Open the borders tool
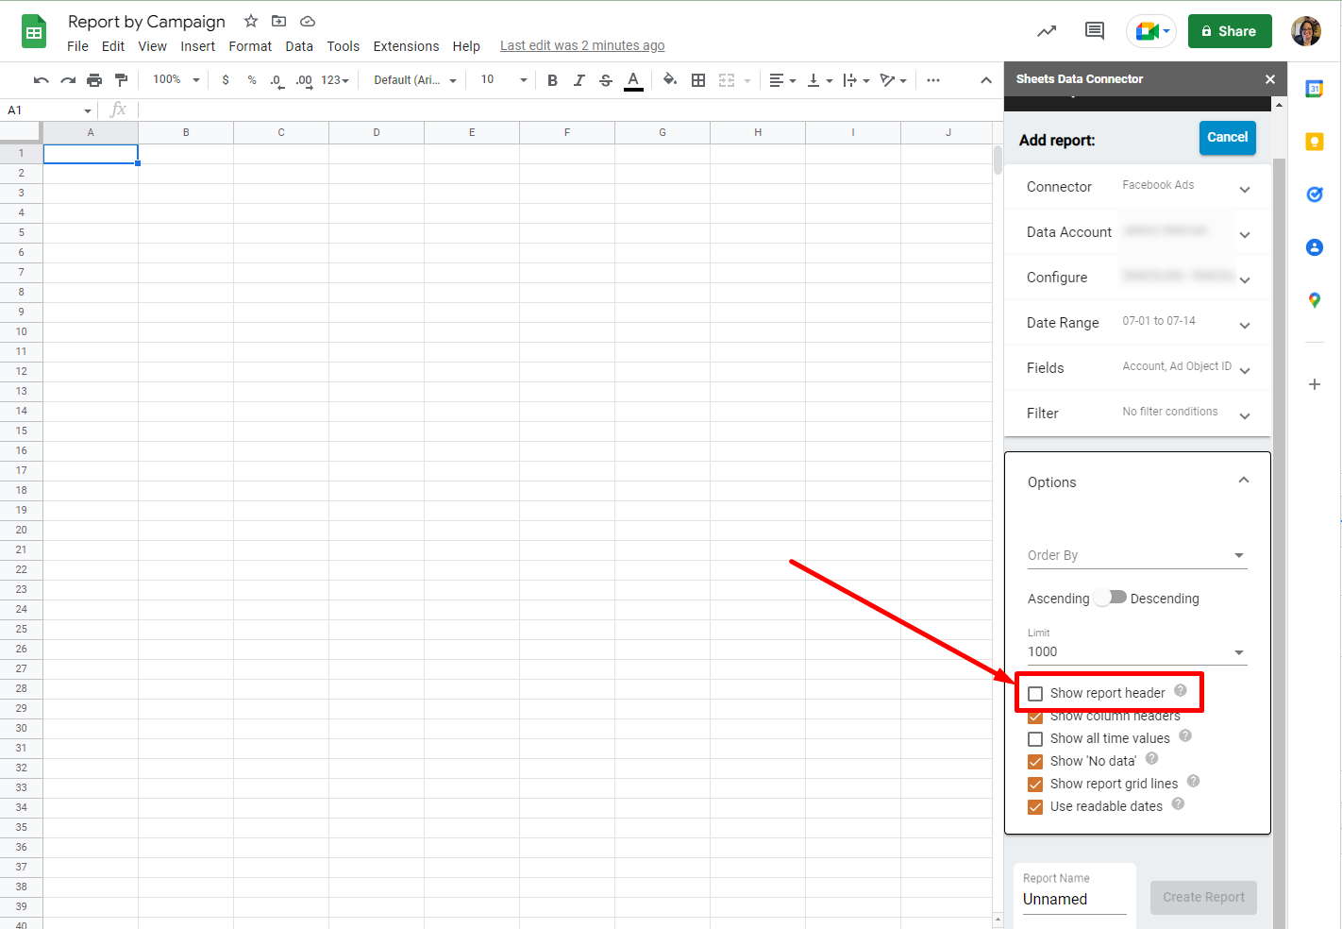Viewport: 1342px width, 929px height. (698, 80)
